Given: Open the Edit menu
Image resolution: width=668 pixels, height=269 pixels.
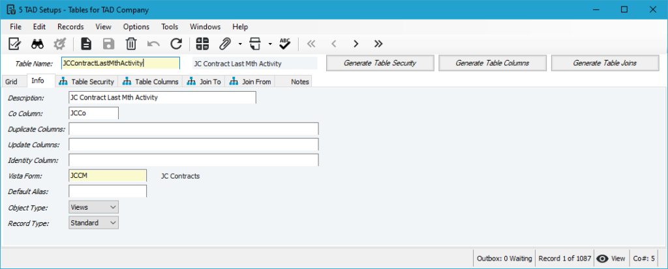Looking at the screenshot, I should 39,27.
